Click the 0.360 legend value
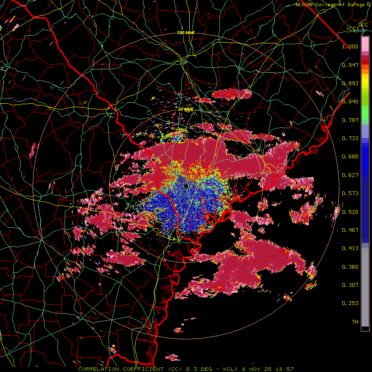 [350, 267]
